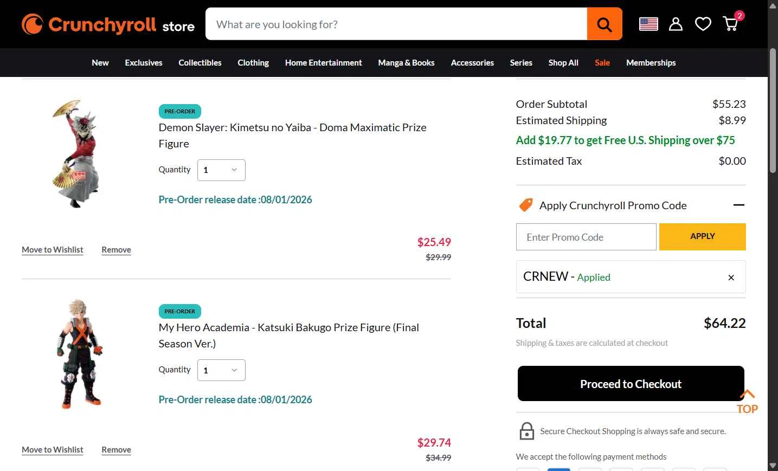The height and width of the screenshot is (471, 778).
Task: Open the shopping cart icon
Action: click(x=731, y=24)
